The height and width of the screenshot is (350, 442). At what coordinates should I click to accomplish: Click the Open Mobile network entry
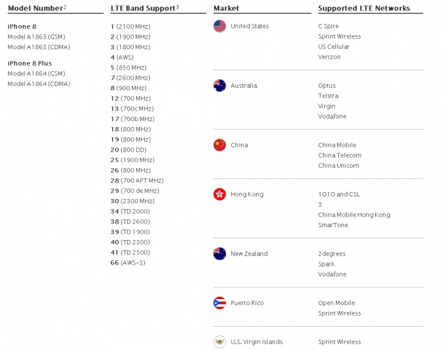pyautogui.click(x=336, y=303)
